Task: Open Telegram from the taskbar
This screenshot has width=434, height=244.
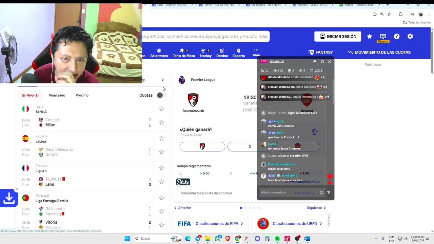Action: point(198,239)
